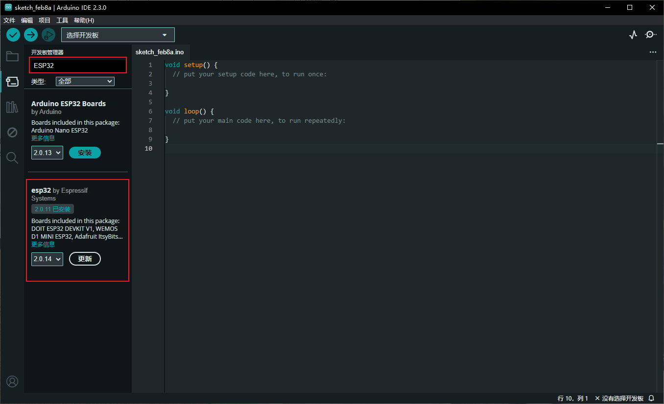Start the debugger with the play-bug icon
Screen dimensions: 664x404
coord(48,35)
